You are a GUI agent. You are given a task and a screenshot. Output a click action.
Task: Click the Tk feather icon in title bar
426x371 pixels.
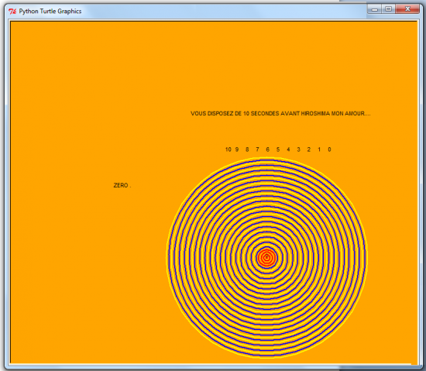tap(12, 12)
